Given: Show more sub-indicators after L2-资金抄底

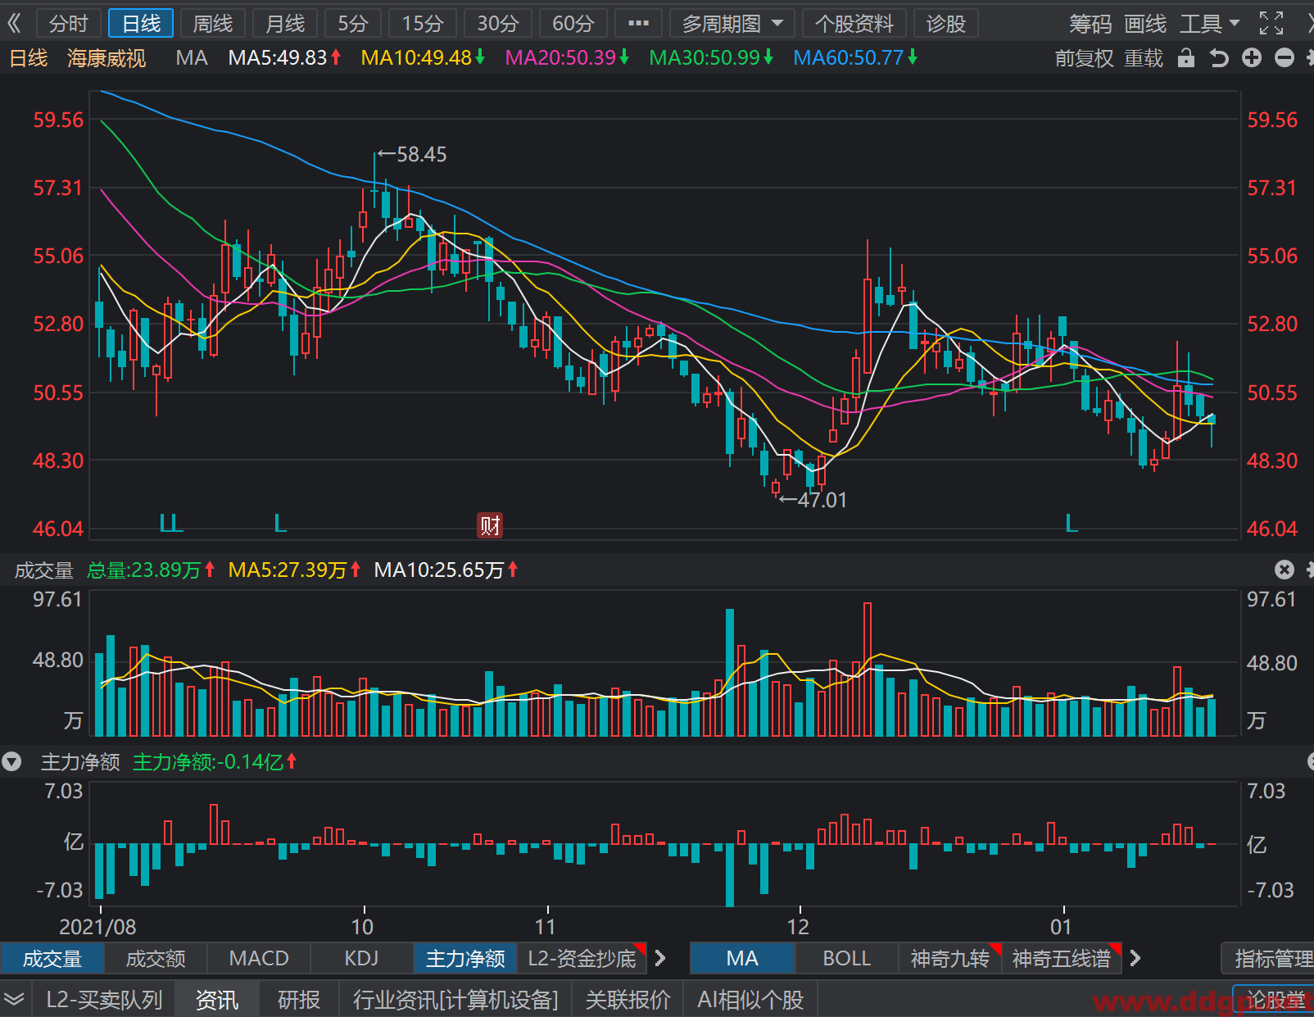Looking at the screenshot, I should click(660, 958).
